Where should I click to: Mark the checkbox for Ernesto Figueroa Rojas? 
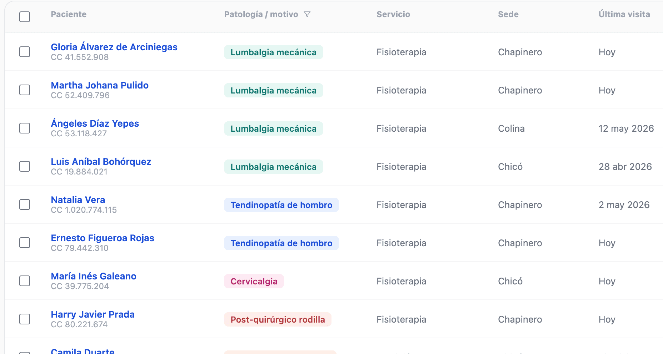[25, 243]
